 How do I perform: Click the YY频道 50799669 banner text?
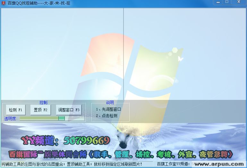click(x=65, y=141)
